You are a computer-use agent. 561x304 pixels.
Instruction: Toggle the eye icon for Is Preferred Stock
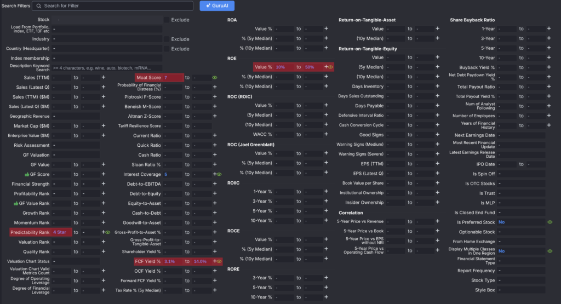point(549,222)
